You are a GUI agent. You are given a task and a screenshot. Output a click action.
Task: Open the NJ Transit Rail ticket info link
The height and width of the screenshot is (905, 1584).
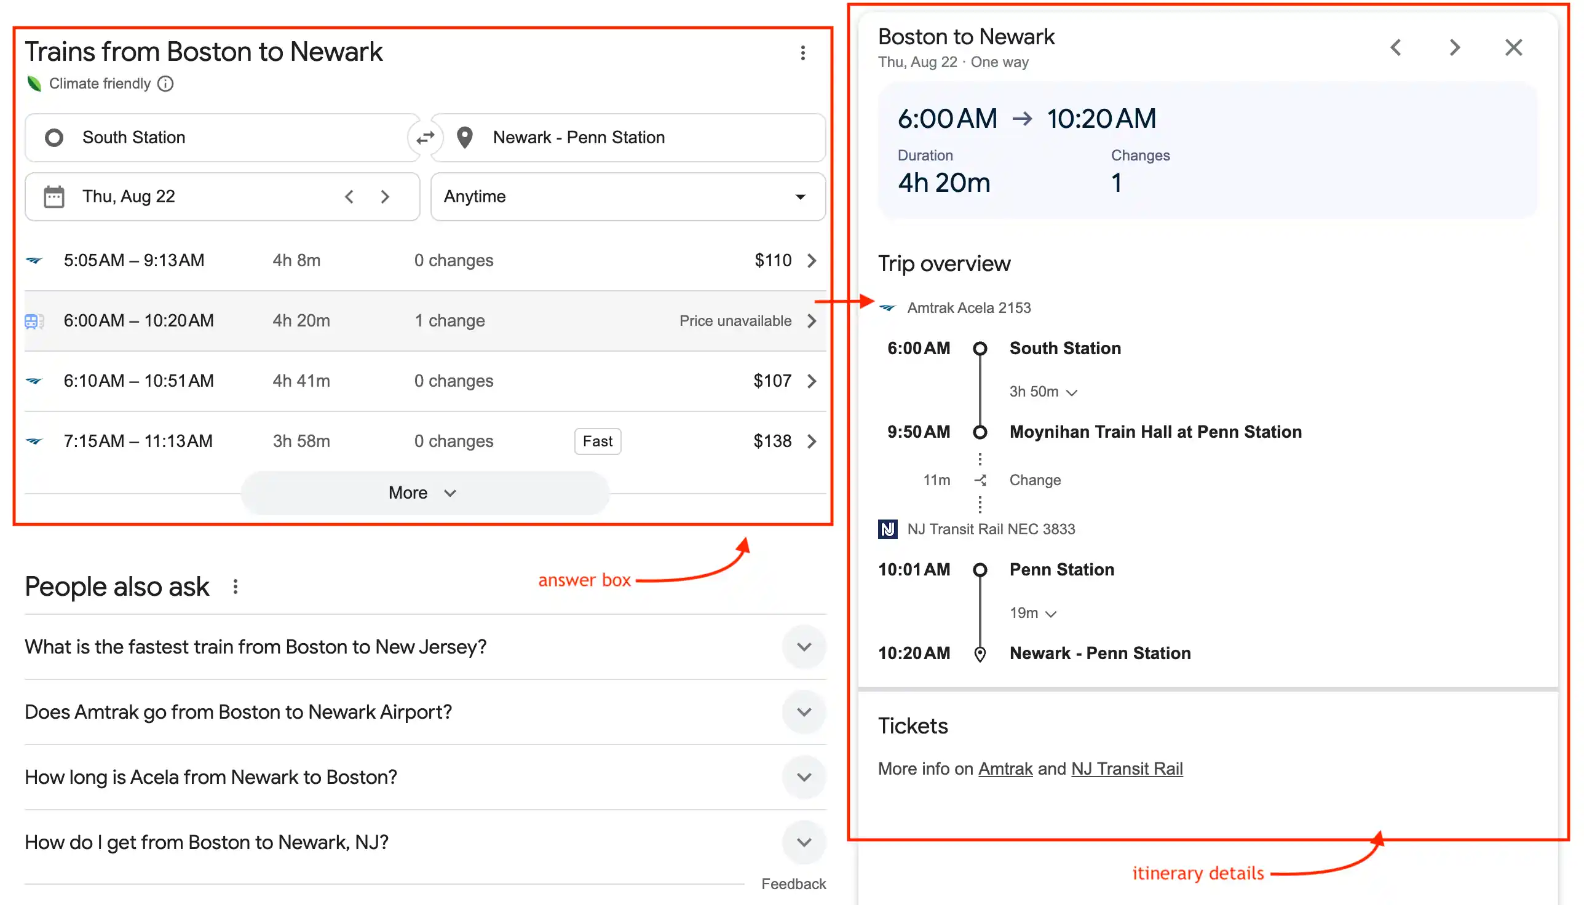tap(1127, 770)
